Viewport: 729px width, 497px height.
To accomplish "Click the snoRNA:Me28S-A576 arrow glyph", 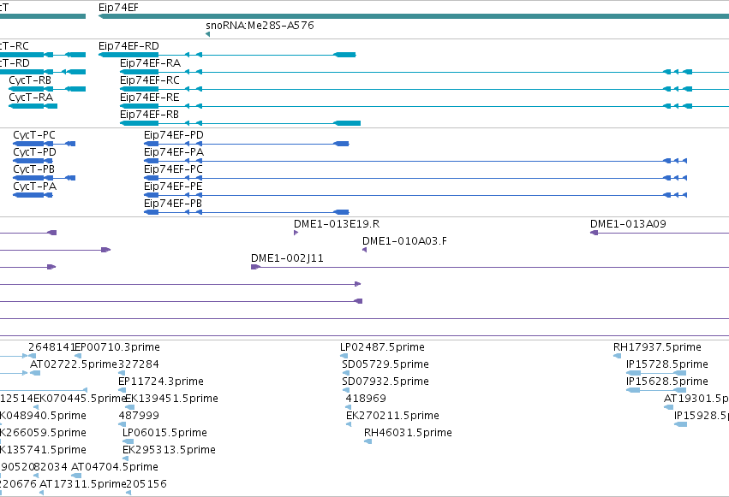I will (208, 34).
